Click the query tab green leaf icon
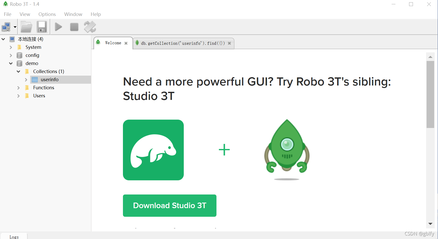Screen dimensions: 438x239 click(x=137, y=43)
